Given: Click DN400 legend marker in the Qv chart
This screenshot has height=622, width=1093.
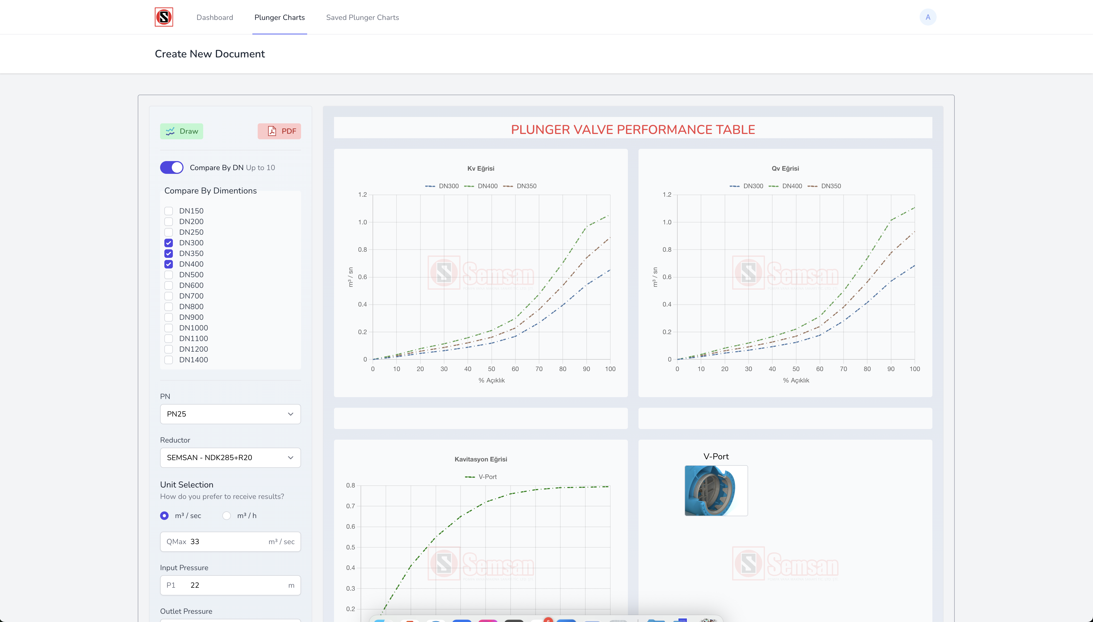Looking at the screenshot, I should [x=773, y=186].
